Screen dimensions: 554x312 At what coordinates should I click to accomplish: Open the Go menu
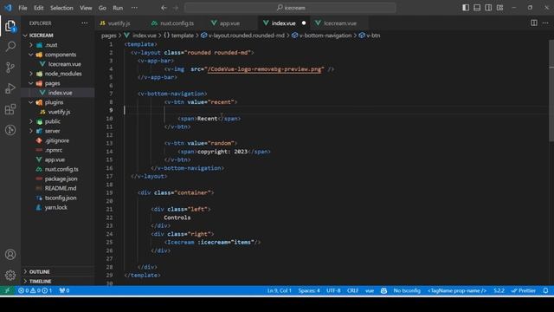coord(102,8)
